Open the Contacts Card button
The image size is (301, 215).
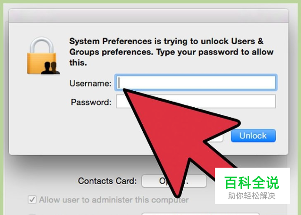coord(174,181)
